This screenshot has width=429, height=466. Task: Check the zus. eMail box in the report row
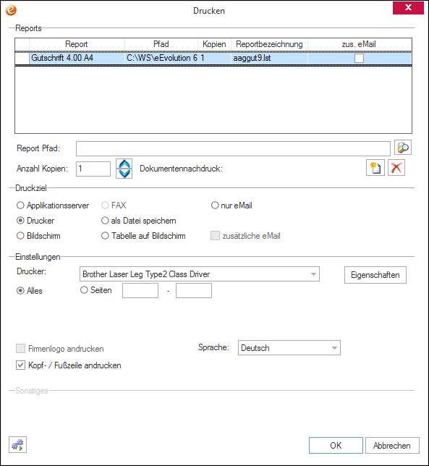coord(359,58)
